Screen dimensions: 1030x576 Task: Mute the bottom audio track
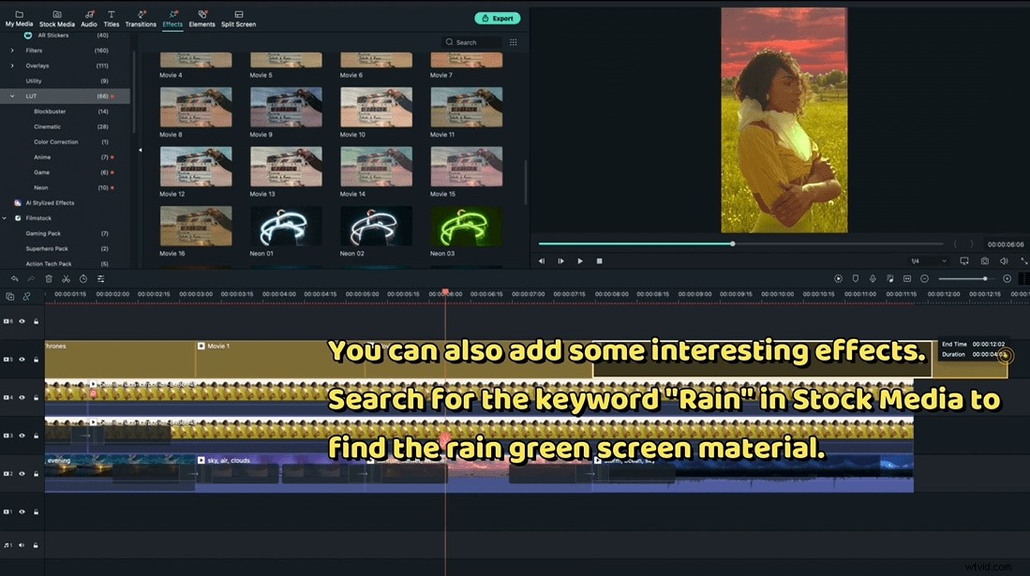pos(22,544)
